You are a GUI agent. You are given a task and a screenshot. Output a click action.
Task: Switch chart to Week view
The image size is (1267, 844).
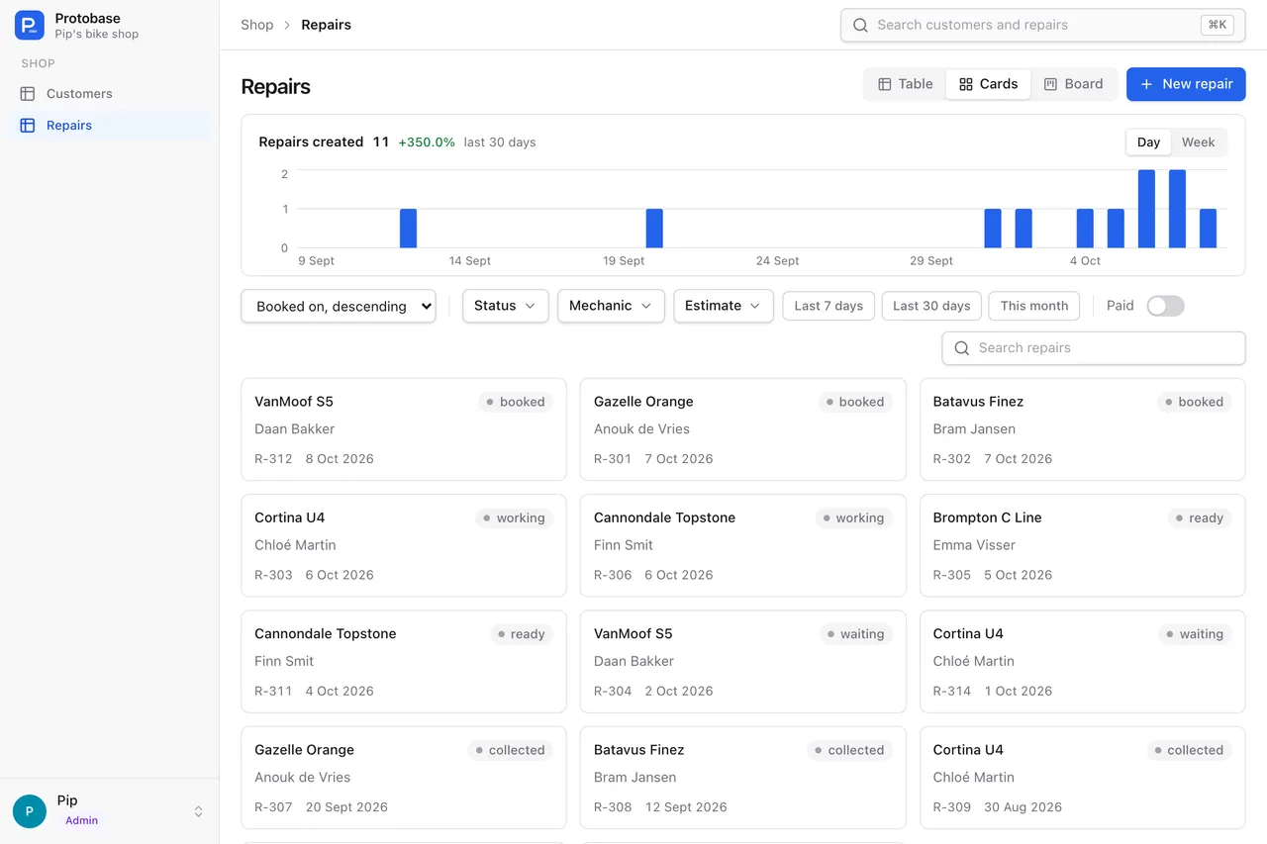(x=1198, y=142)
